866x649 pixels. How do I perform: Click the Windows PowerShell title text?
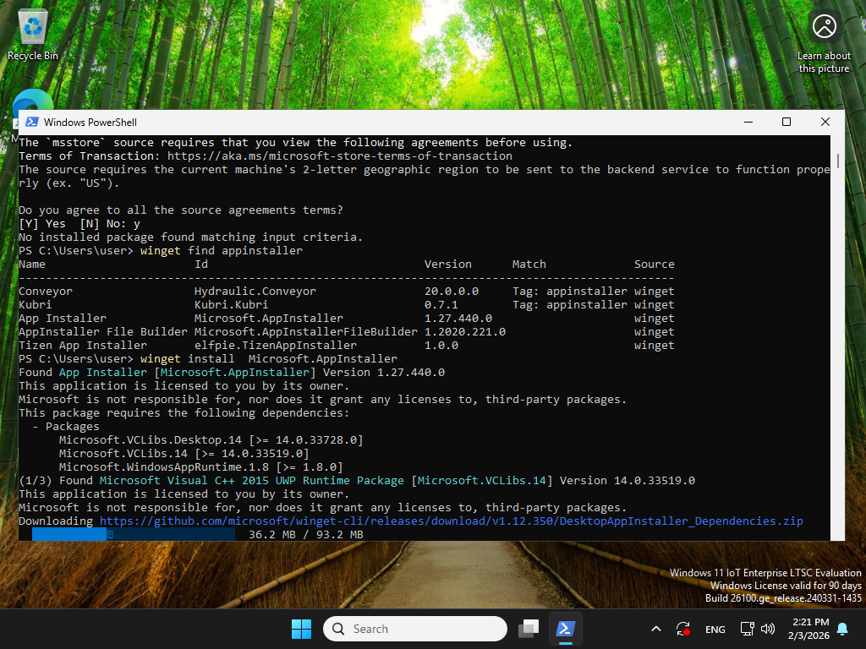[x=90, y=123]
